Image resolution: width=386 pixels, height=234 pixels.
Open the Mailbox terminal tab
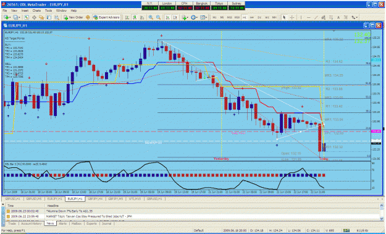[77, 224]
